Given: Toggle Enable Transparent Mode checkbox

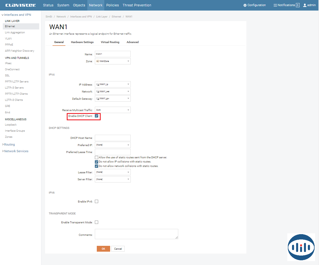Looking at the screenshot, I should (97, 222).
